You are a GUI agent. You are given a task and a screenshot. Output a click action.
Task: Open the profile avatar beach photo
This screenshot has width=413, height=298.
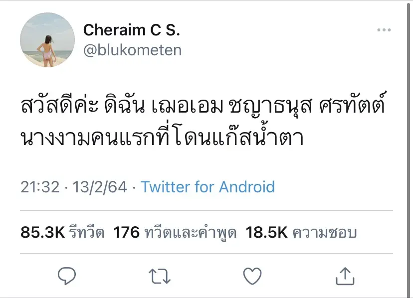(x=43, y=40)
